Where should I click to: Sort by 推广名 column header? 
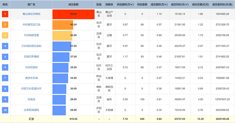click(32, 4)
